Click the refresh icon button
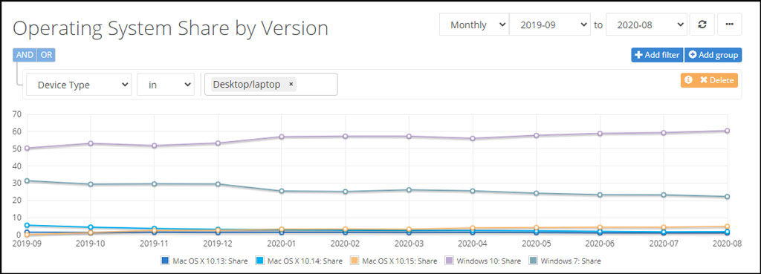The height and width of the screenshot is (274, 761). [702, 25]
